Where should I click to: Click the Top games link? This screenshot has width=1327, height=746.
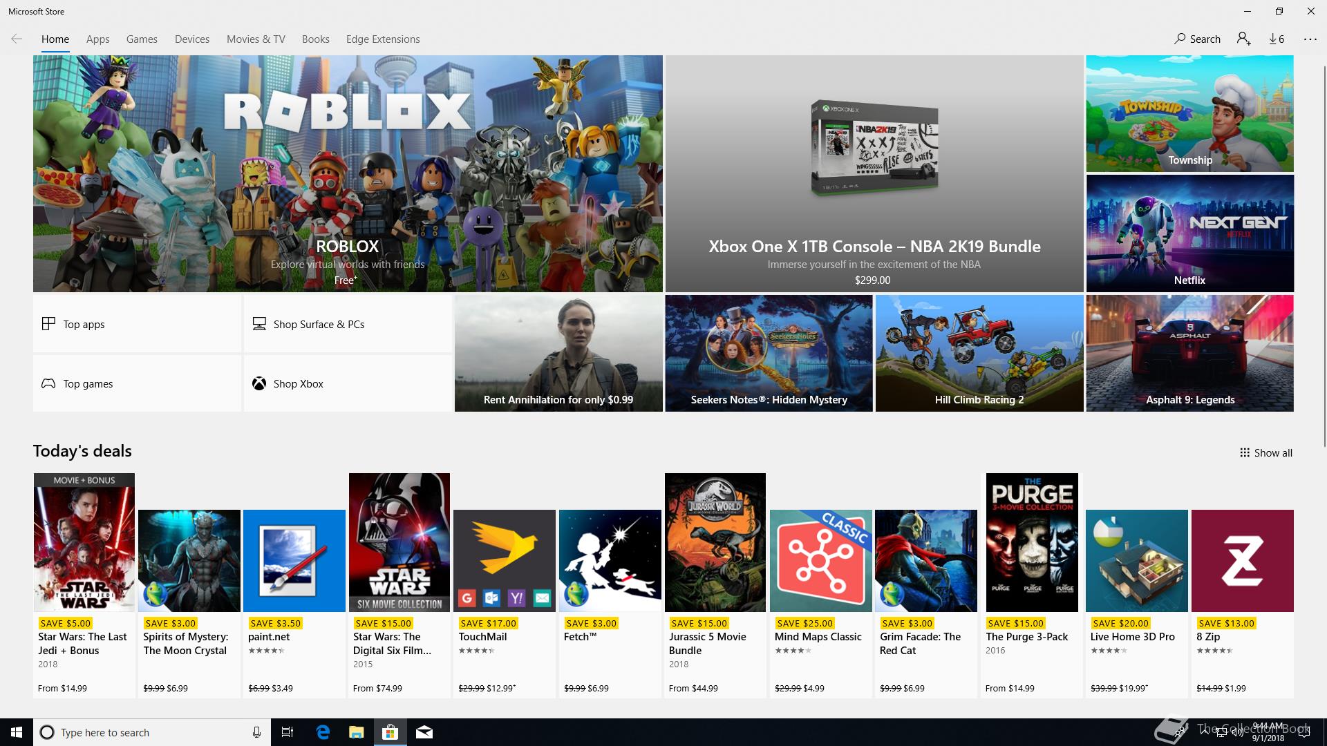click(x=137, y=383)
